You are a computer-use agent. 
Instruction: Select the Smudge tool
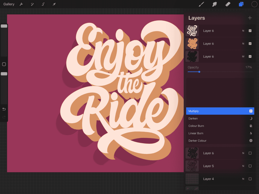coord(215,4)
